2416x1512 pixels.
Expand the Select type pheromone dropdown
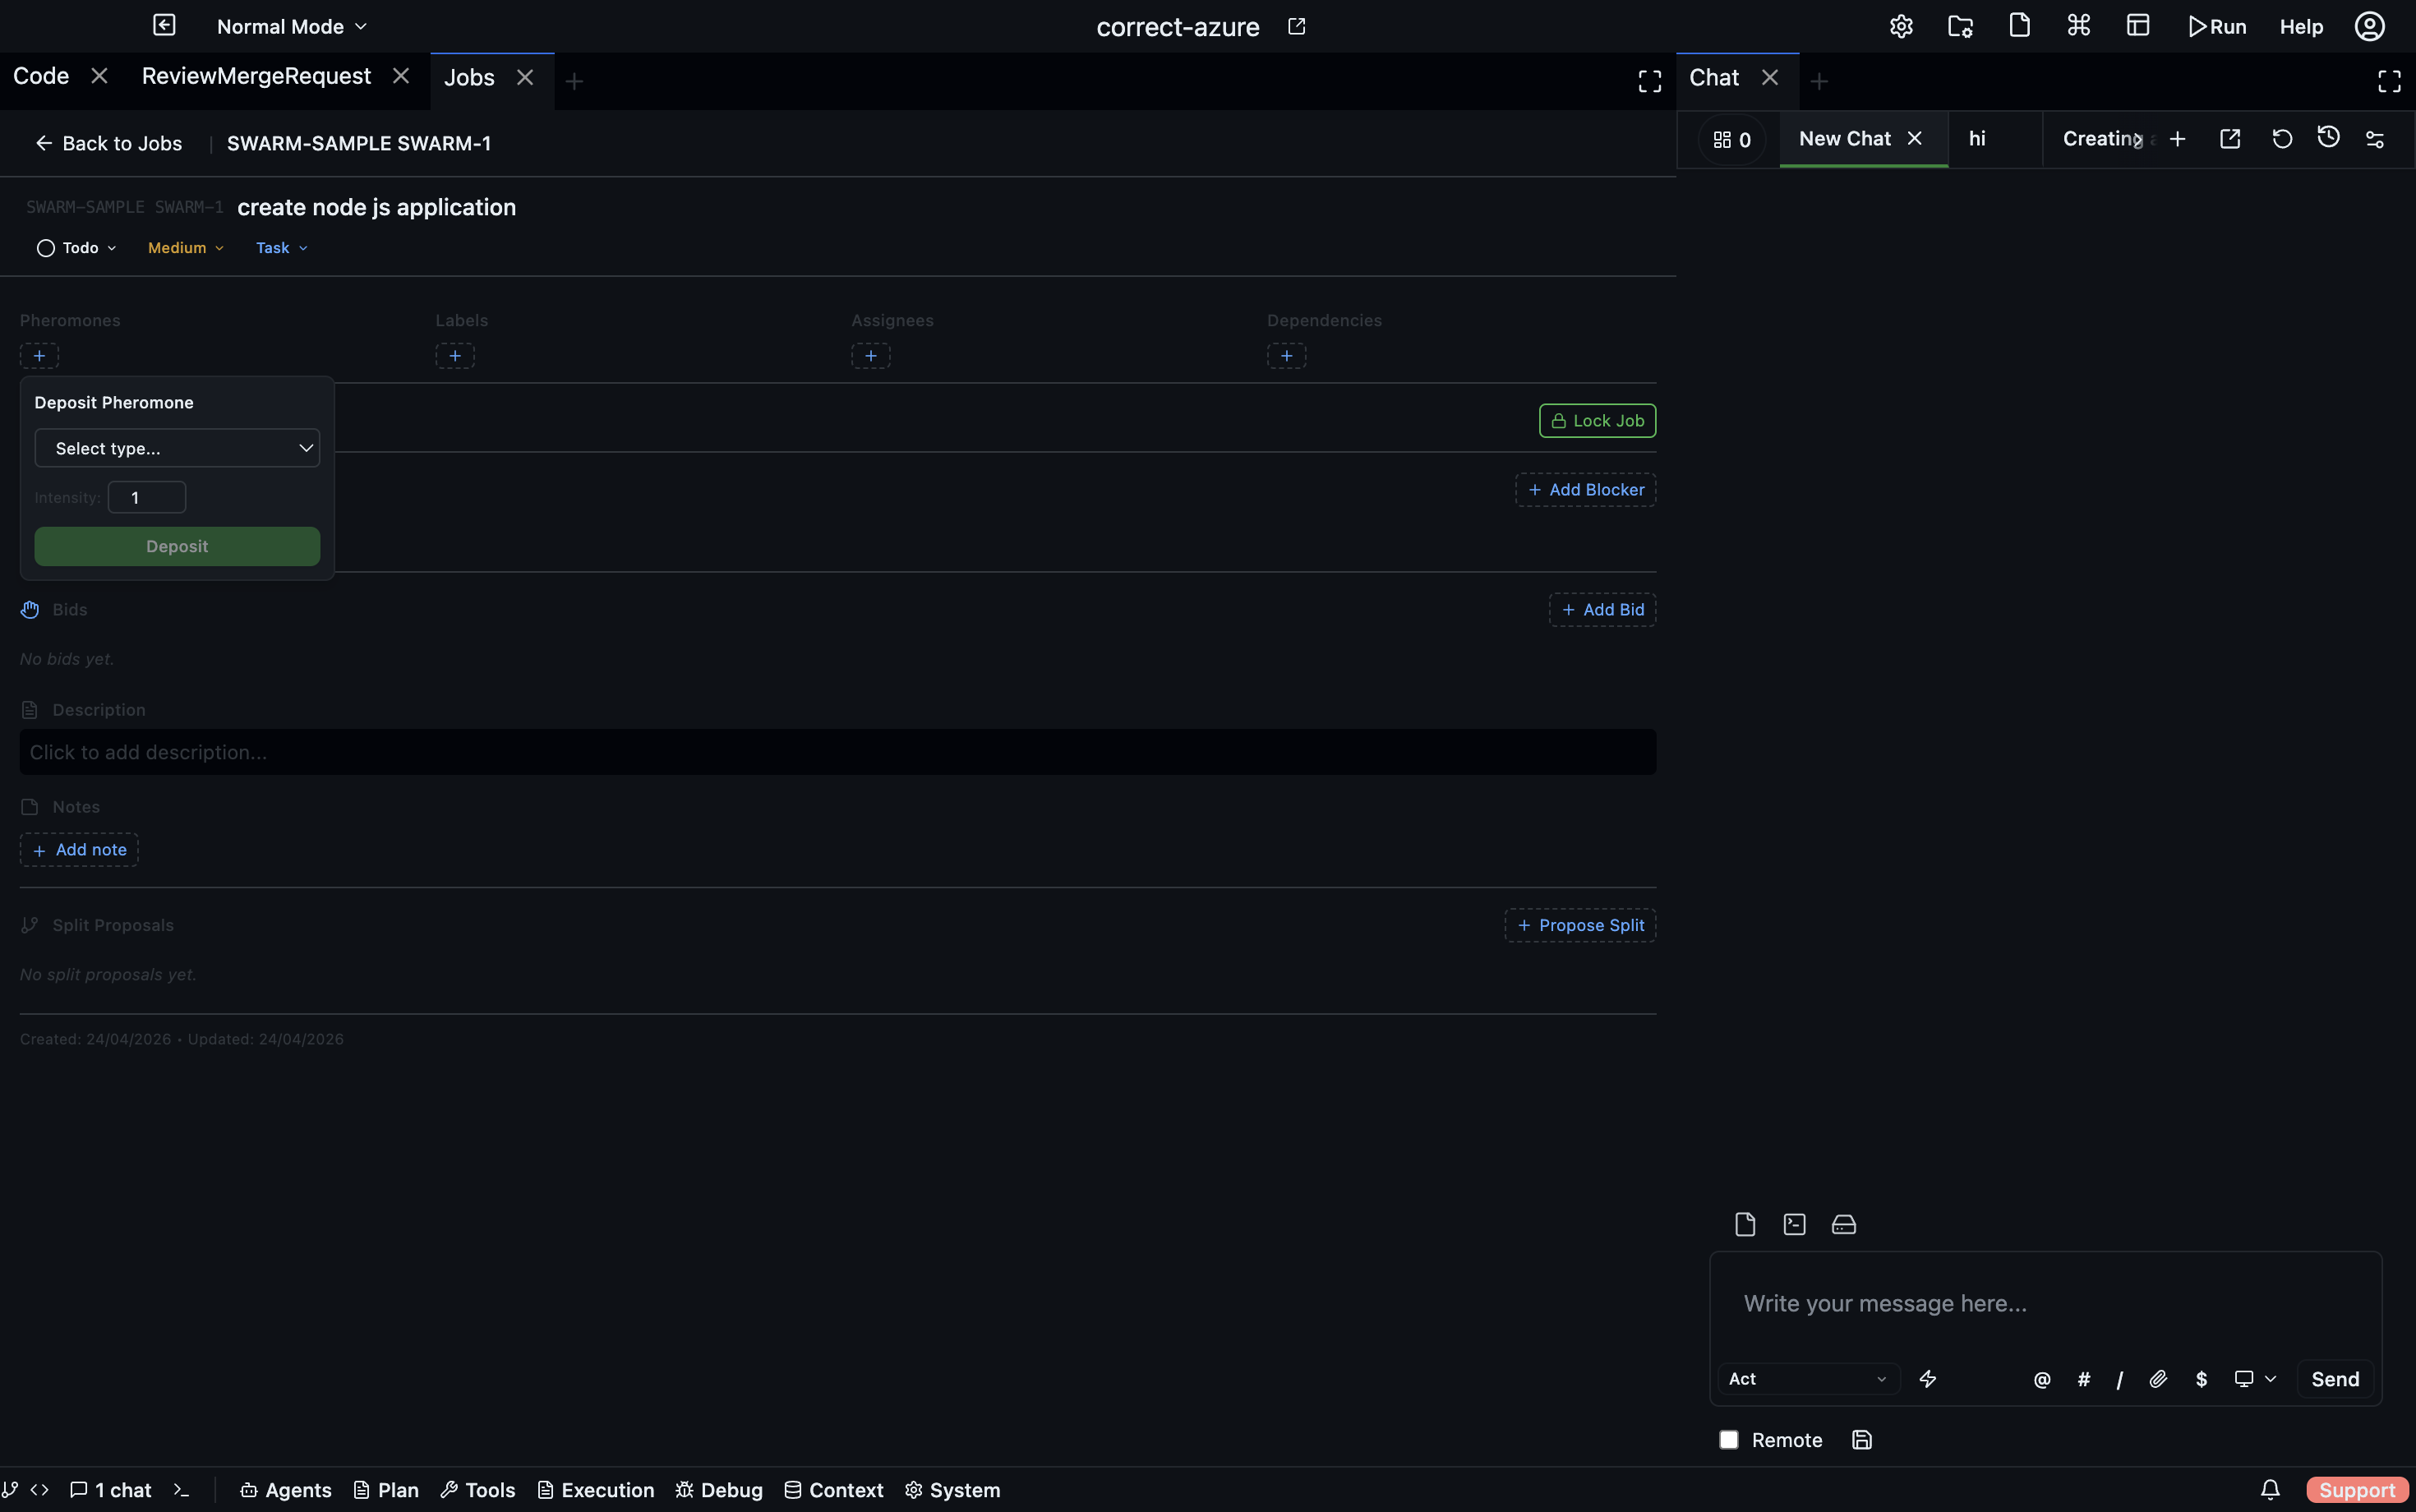pyautogui.click(x=177, y=448)
